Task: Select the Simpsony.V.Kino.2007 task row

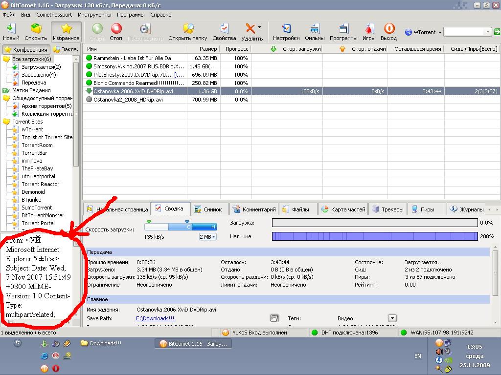Action: pos(292,66)
